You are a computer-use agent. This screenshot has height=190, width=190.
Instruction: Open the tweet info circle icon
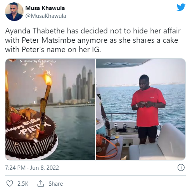(x=181, y=167)
